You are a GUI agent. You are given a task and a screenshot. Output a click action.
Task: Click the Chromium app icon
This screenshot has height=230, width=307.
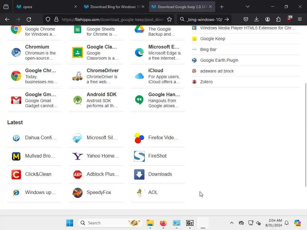[x=16, y=52]
